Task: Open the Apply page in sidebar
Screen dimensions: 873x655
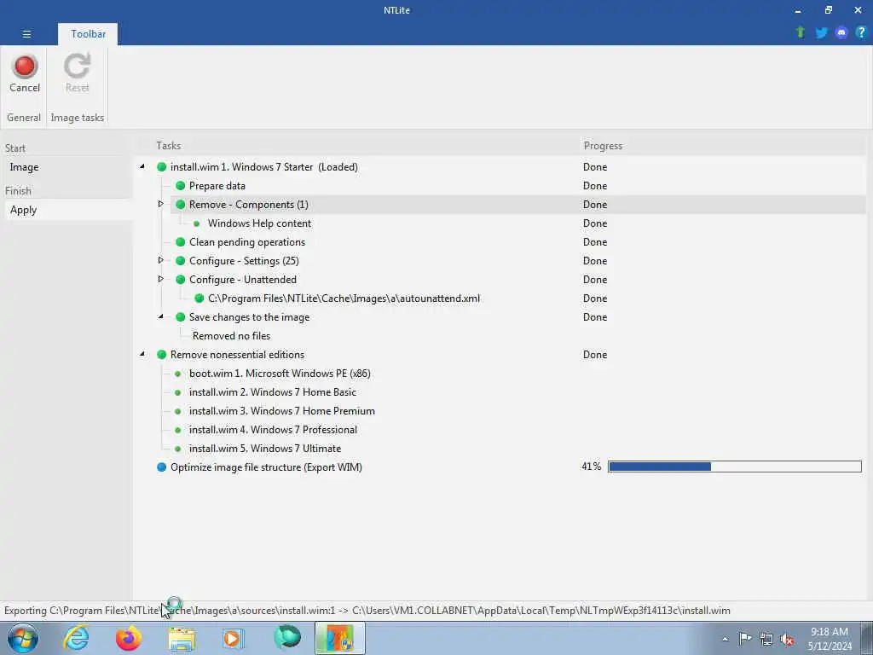Action: tap(68, 210)
